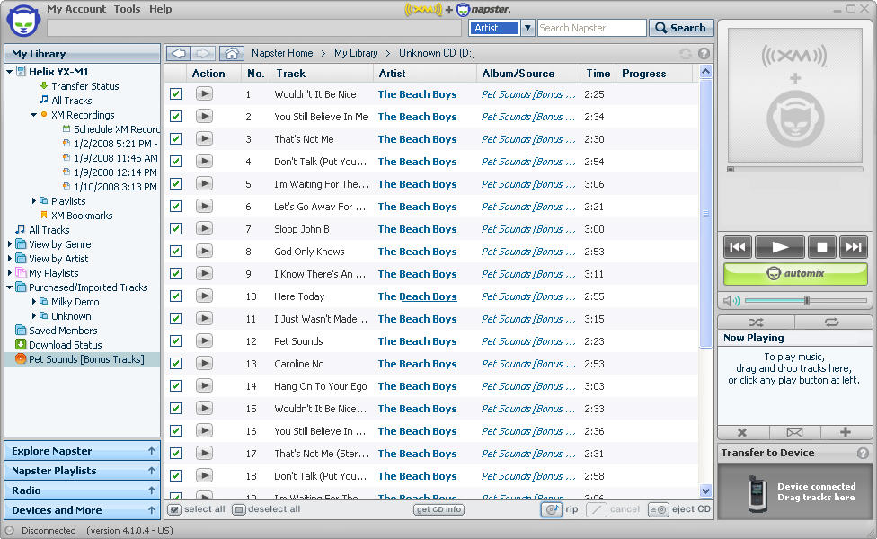
Task: Click the envelope share icon
Action: tap(794, 432)
